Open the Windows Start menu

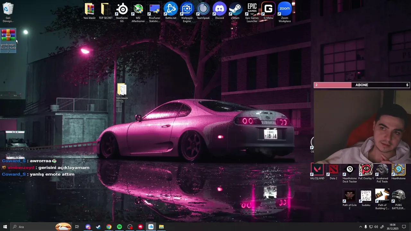(5, 227)
